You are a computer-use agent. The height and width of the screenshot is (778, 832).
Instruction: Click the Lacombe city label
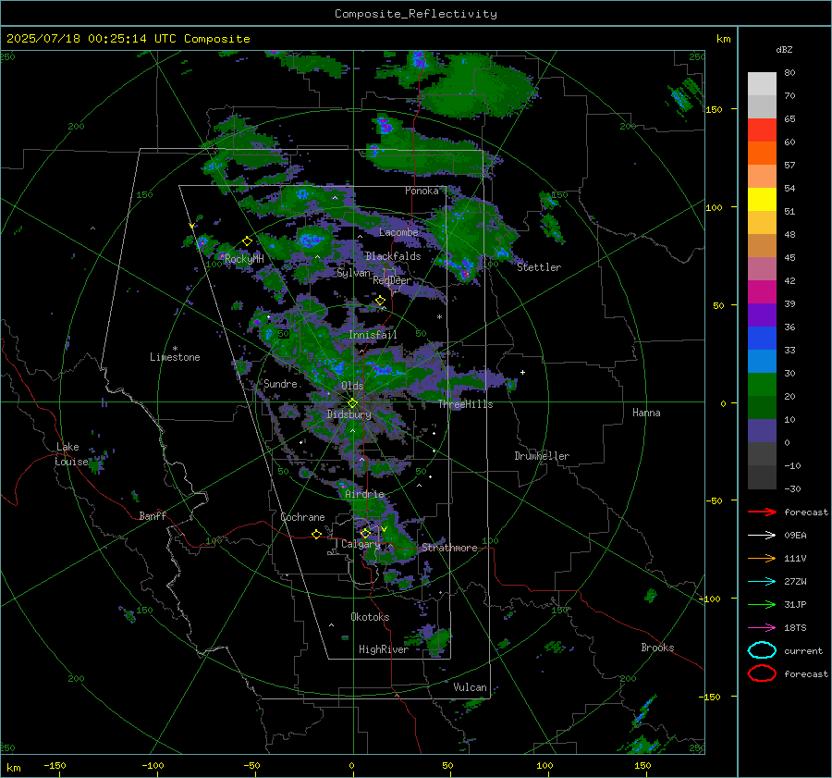[398, 232]
